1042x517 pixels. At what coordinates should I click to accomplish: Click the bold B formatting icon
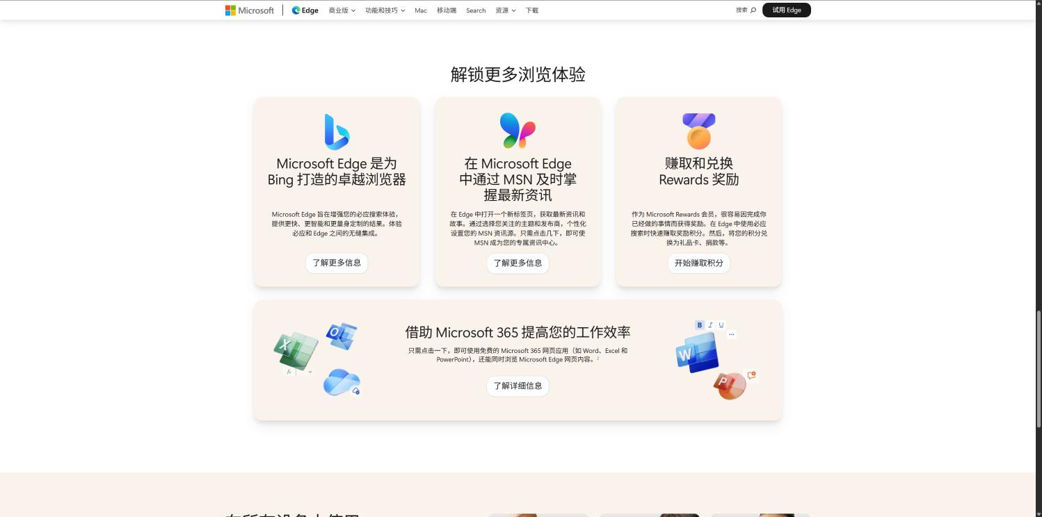(x=700, y=325)
